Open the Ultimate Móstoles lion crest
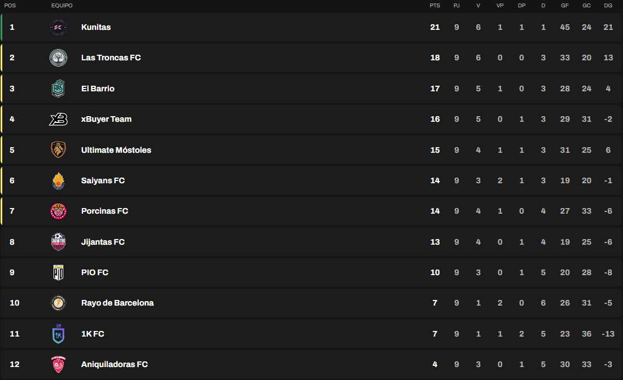The height and width of the screenshot is (380, 623). [x=59, y=150]
